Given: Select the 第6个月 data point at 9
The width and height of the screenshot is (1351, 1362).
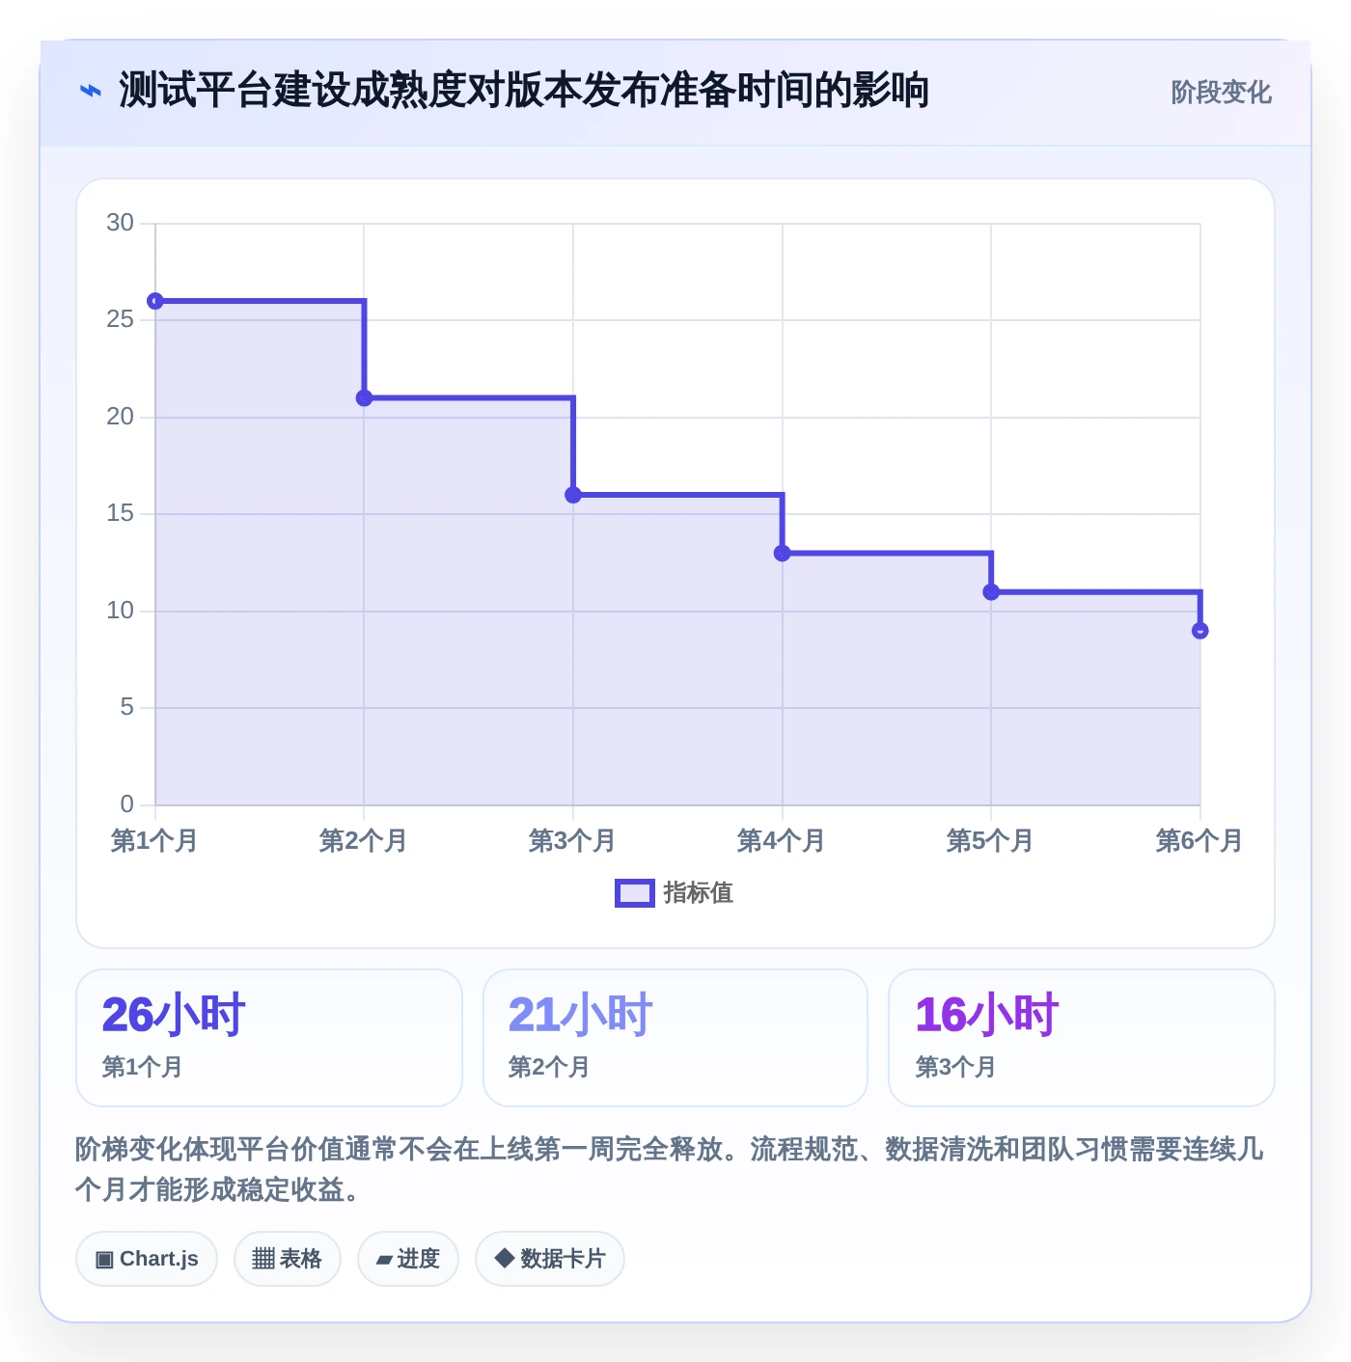Looking at the screenshot, I should point(1199,631).
